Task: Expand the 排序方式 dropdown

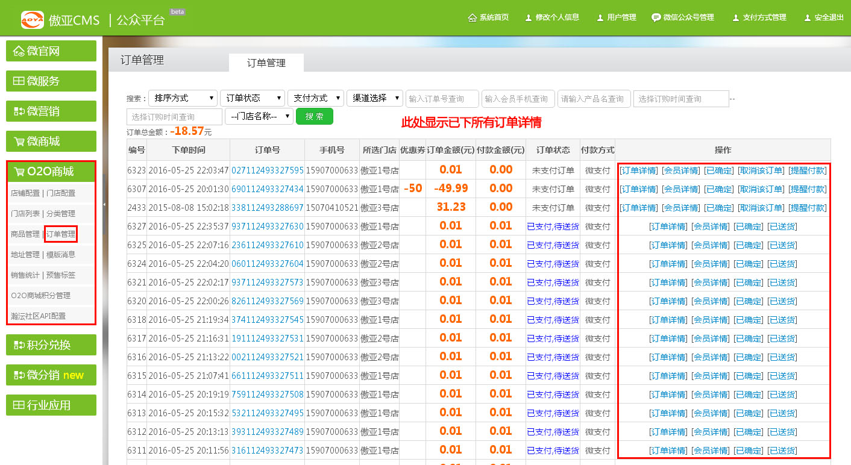Action: pos(183,98)
